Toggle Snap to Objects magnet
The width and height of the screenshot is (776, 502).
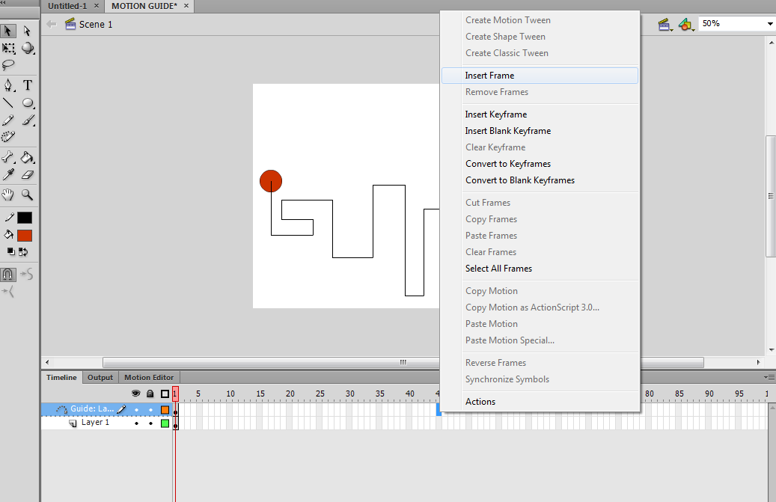[x=9, y=275]
